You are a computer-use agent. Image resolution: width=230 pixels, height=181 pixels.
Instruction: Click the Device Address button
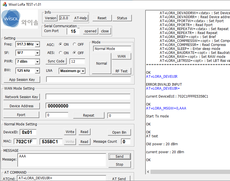tap(22, 106)
